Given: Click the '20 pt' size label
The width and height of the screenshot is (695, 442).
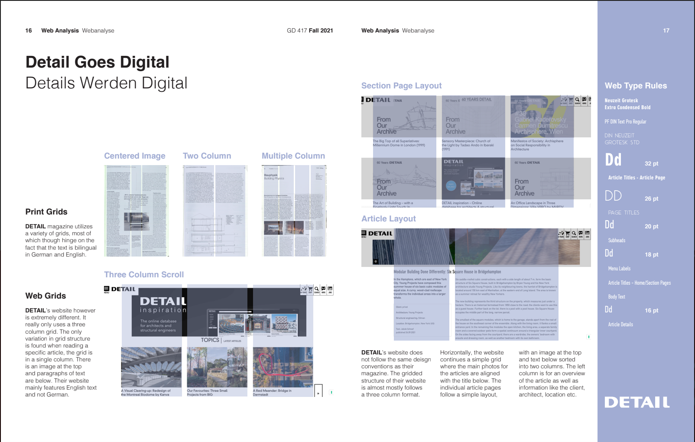Looking at the screenshot, I should coord(651,227).
